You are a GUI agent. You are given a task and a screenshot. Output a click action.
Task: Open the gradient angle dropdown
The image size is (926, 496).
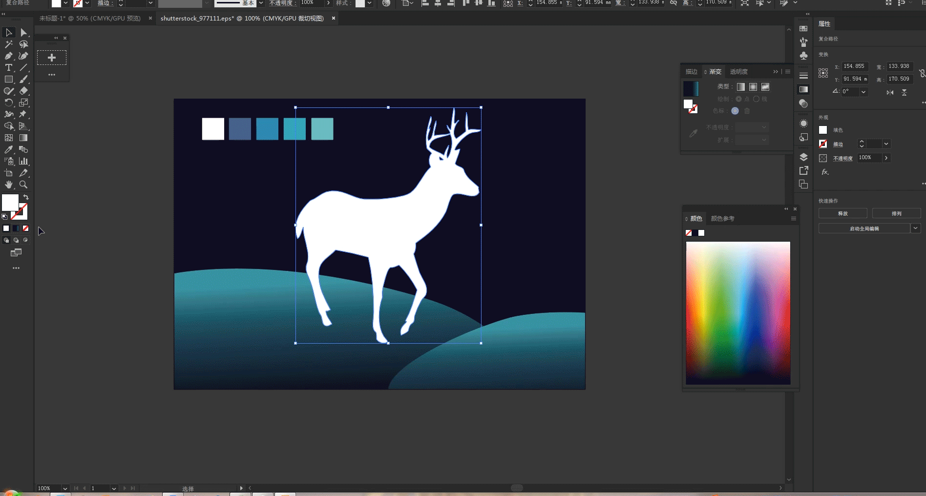[863, 92]
